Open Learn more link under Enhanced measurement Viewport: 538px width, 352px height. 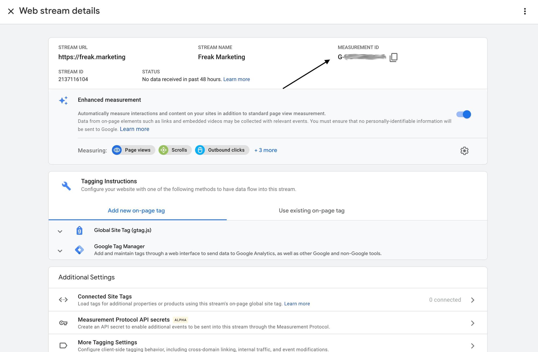134,129
